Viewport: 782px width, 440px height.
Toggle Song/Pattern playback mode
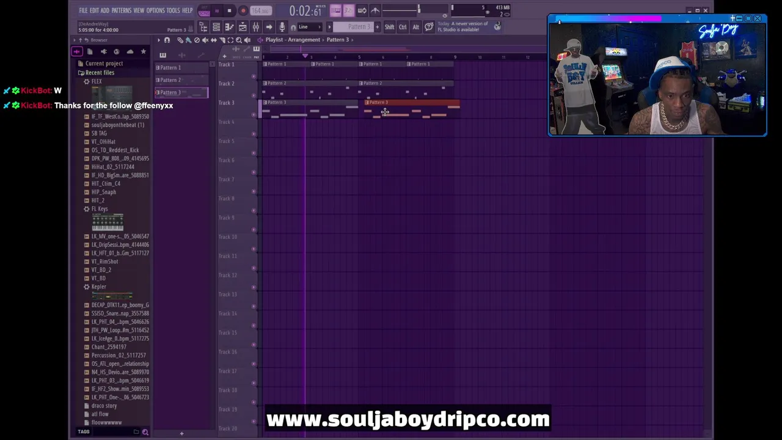point(204,11)
